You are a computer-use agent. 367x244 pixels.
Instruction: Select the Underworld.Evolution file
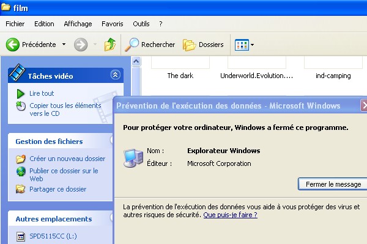(x=256, y=76)
